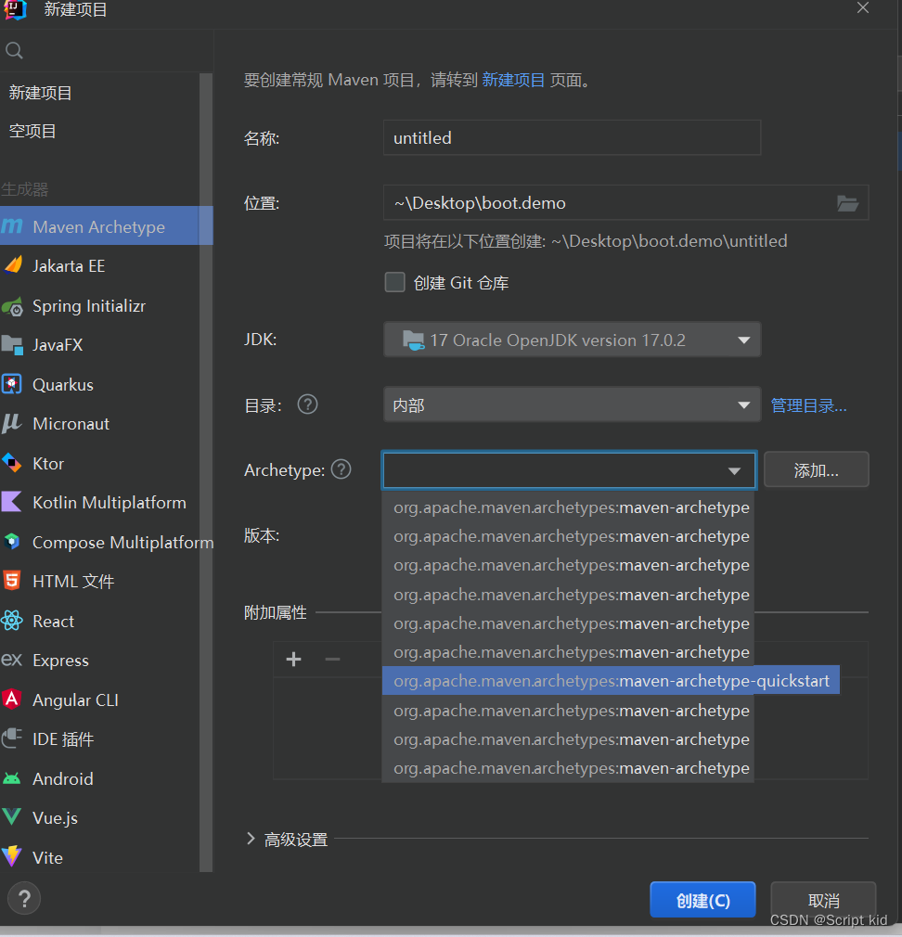Click the help icon next to Archetype

[341, 469]
